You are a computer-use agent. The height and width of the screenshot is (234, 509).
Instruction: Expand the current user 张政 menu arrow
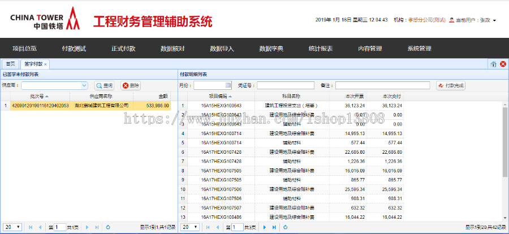pos(494,20)
